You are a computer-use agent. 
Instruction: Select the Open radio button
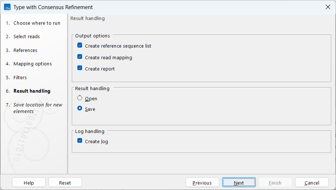pyautogui.click(x=80, y=98)
